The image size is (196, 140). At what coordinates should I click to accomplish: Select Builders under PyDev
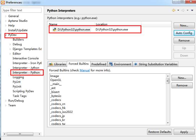(18, 40)
